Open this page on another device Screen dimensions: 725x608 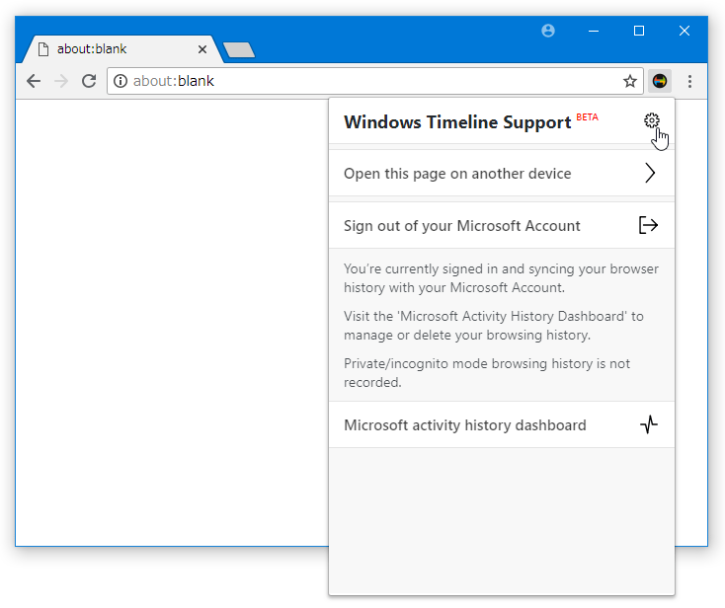[502, 174]
